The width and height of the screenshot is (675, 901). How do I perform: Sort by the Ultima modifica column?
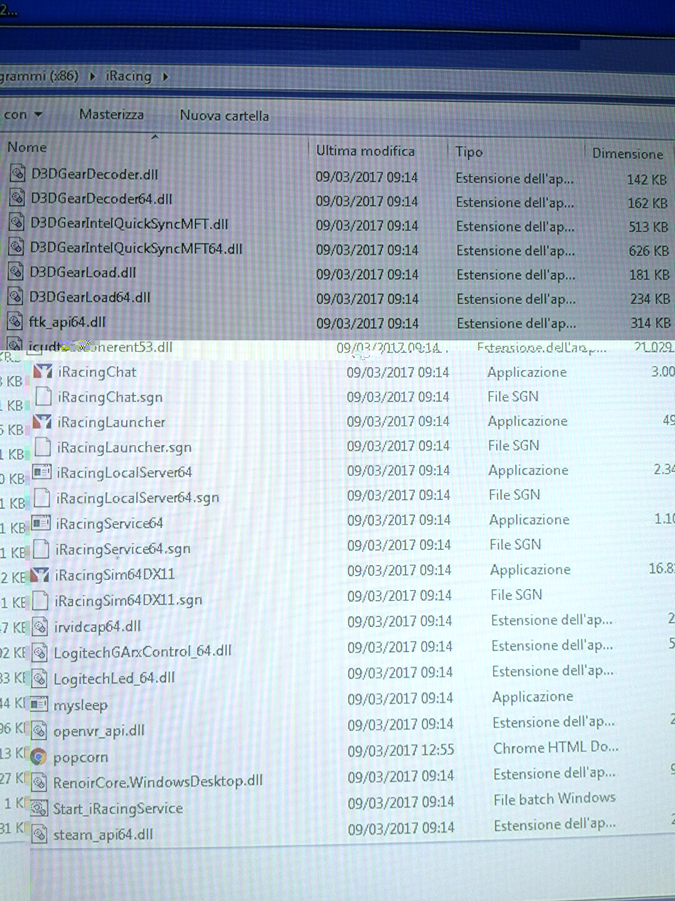(x=365, y=151)
